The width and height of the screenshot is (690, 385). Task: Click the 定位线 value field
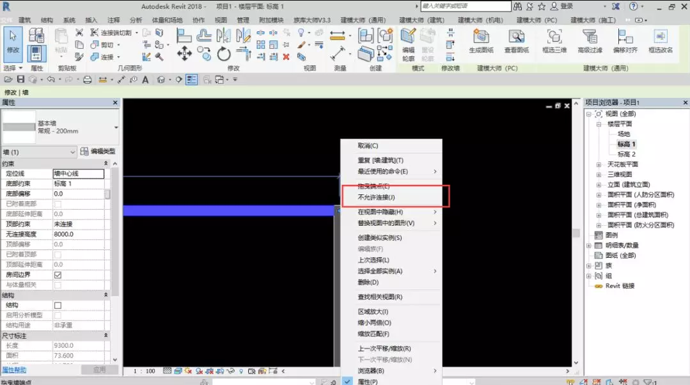pos(78,174)
